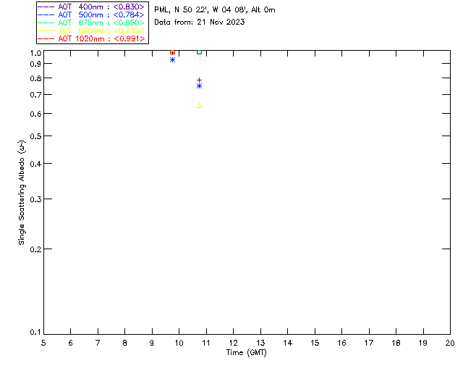Click the x-axis tick label '14'
This screenshot has width=463, height=371.
coord(288,343)
